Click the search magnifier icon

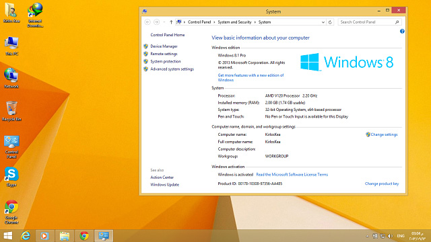click(x=397, y=22)
